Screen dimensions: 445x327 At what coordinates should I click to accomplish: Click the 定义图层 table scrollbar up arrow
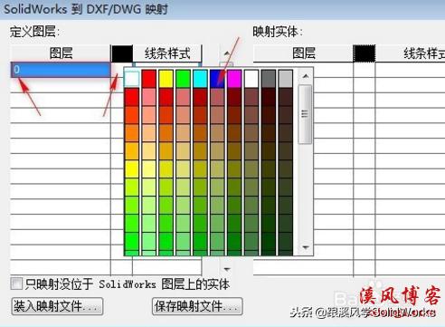pyautogui.click(x=227, y=53)
